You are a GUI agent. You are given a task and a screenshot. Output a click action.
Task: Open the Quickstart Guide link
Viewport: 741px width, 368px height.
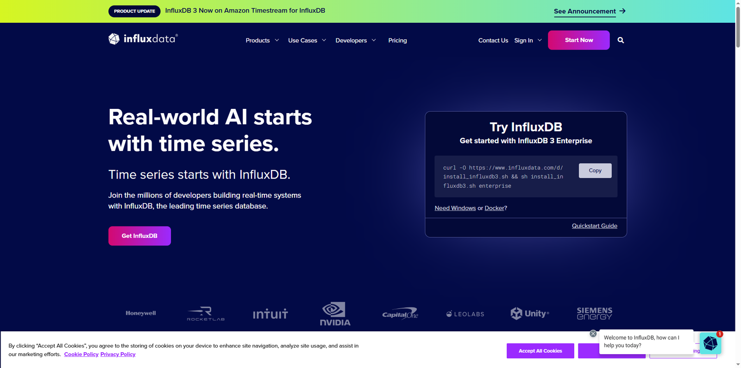[595, 226]
